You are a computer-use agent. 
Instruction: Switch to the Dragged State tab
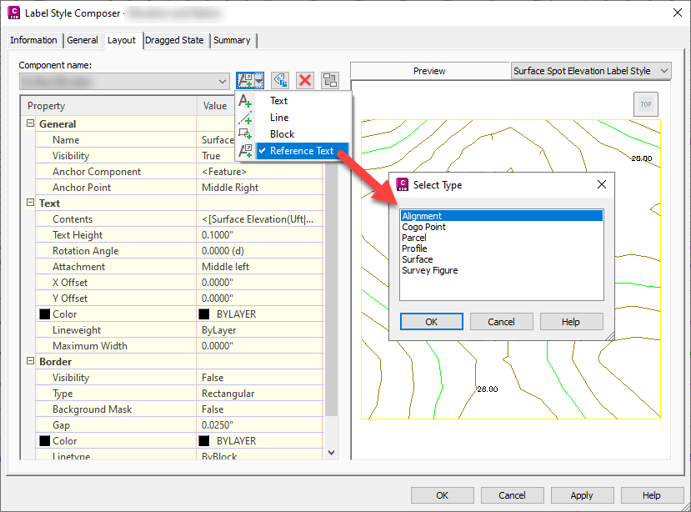175,39
